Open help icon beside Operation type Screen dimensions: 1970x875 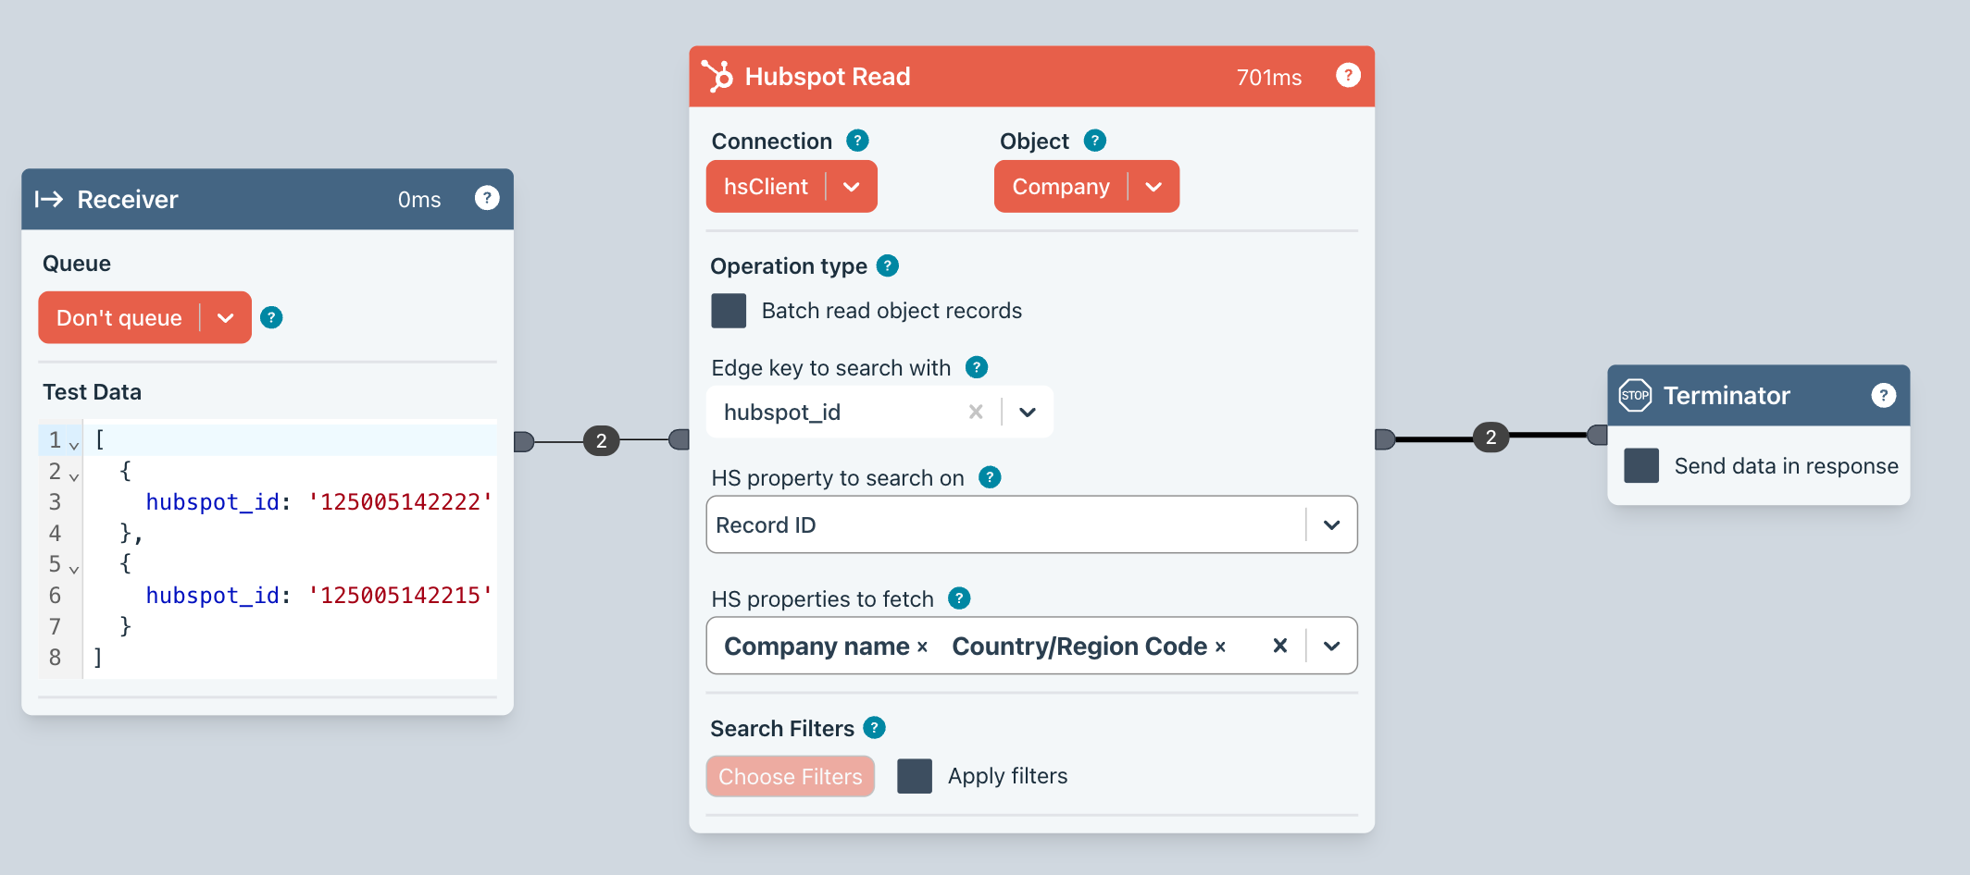(888, 266)
